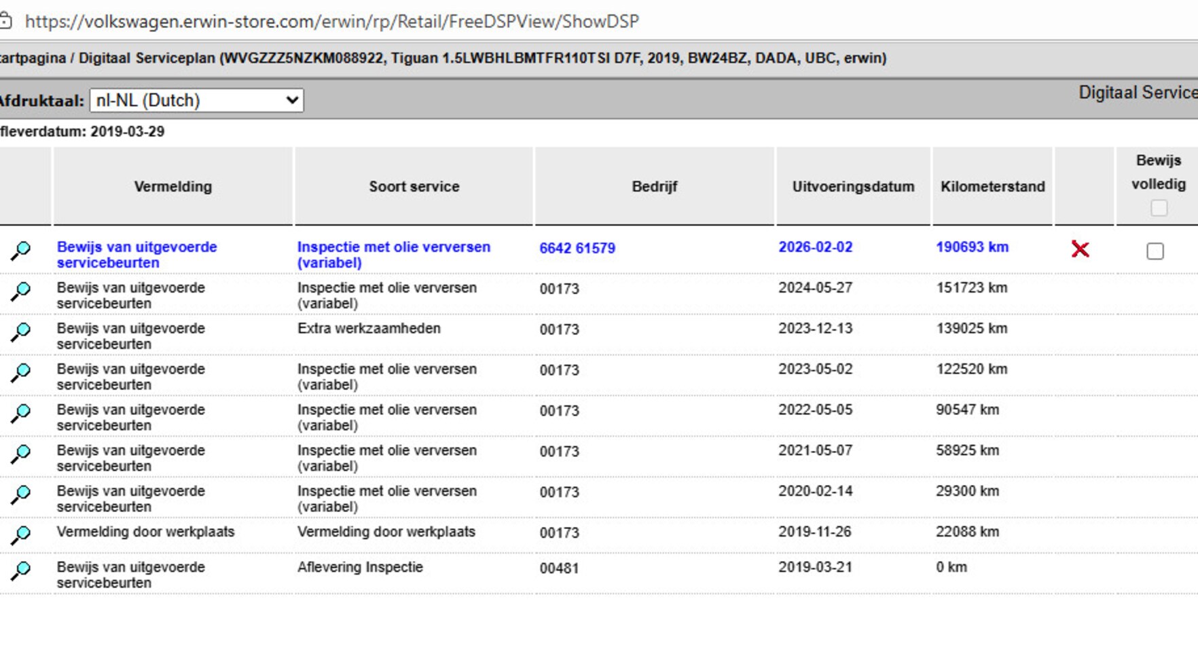Open magnifier for 2021-05-07 entry
Image resolution: width=1198 pixels, height=652 pixels.
point(20,454)
